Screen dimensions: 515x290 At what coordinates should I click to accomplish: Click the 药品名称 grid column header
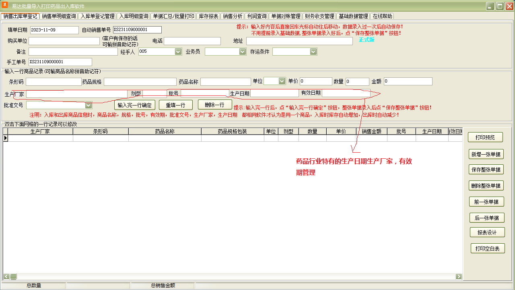(x=165, y=131)
